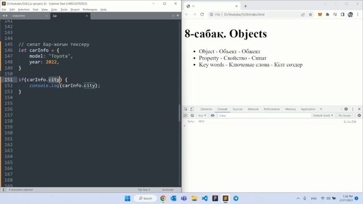Open a new tab in Chrome

[246, 6]
